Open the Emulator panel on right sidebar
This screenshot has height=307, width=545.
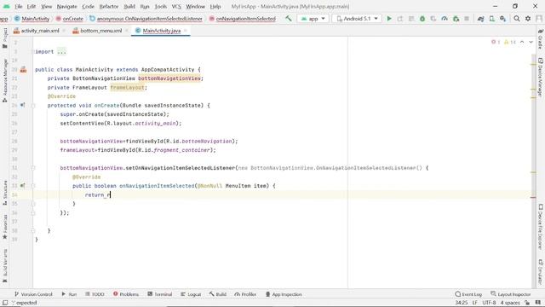(541, 272)
